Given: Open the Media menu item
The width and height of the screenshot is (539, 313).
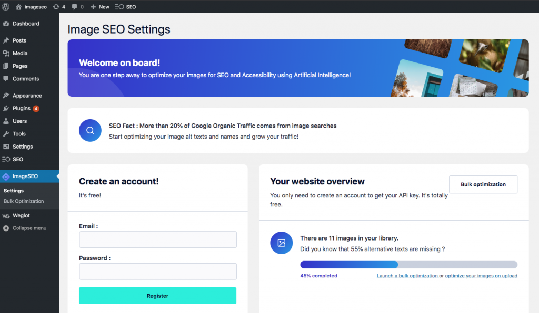Looking at the screenshot, I should [20, 53].
